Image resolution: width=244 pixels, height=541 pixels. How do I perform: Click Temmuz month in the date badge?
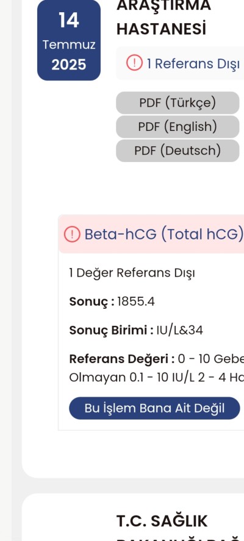[x=69, y=45]
